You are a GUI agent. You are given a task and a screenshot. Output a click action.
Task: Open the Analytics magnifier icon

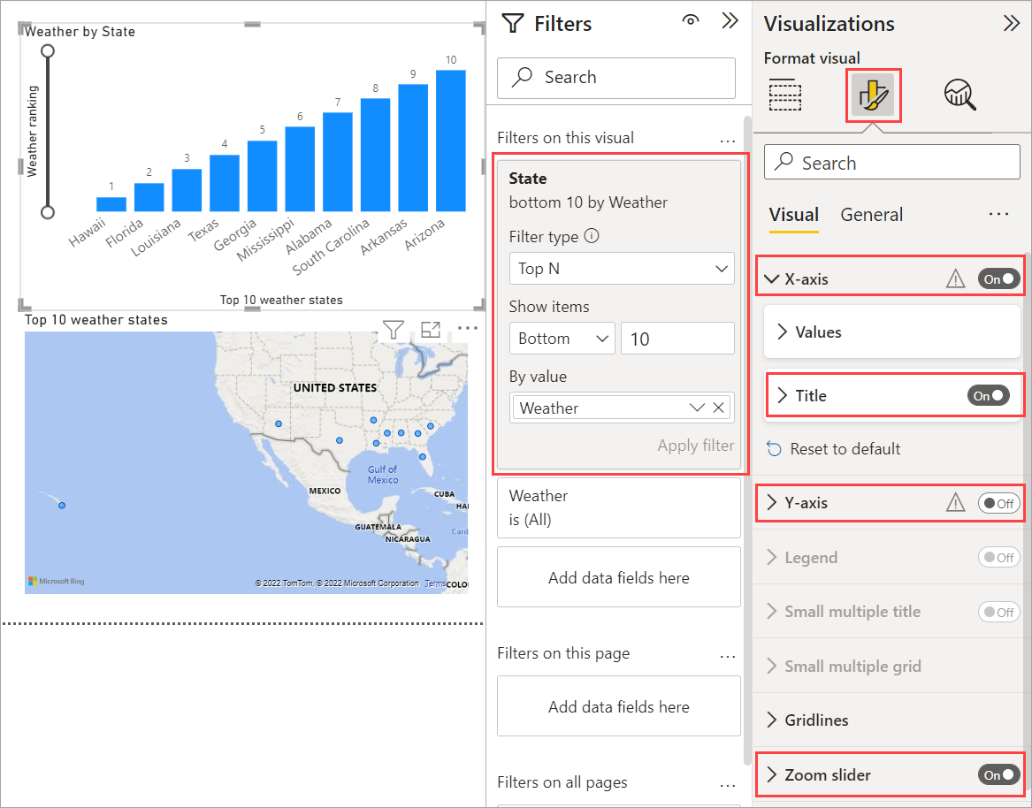click(x=959, y=95)
